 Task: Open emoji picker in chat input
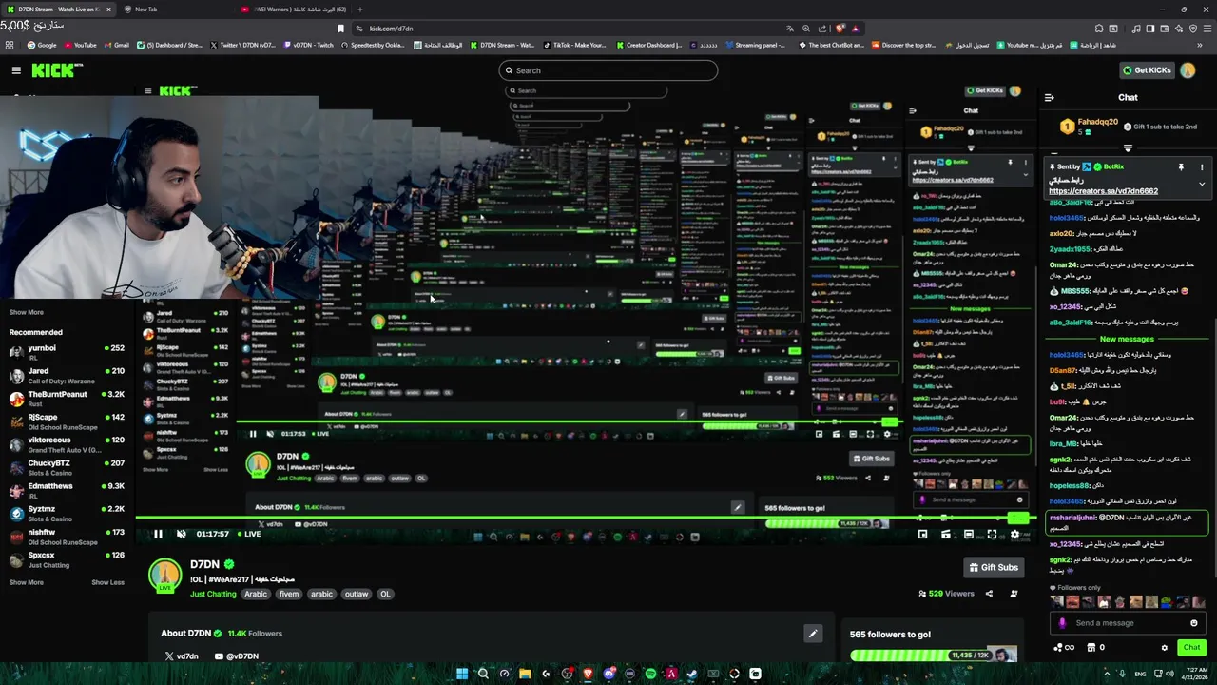click(x=1194, y=623)
